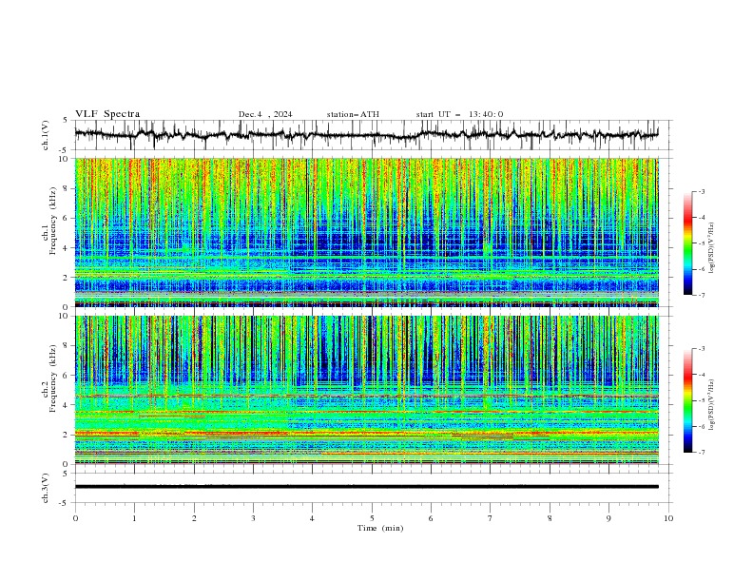Click the ch.1 spectrogram panel

pos(366,232)
